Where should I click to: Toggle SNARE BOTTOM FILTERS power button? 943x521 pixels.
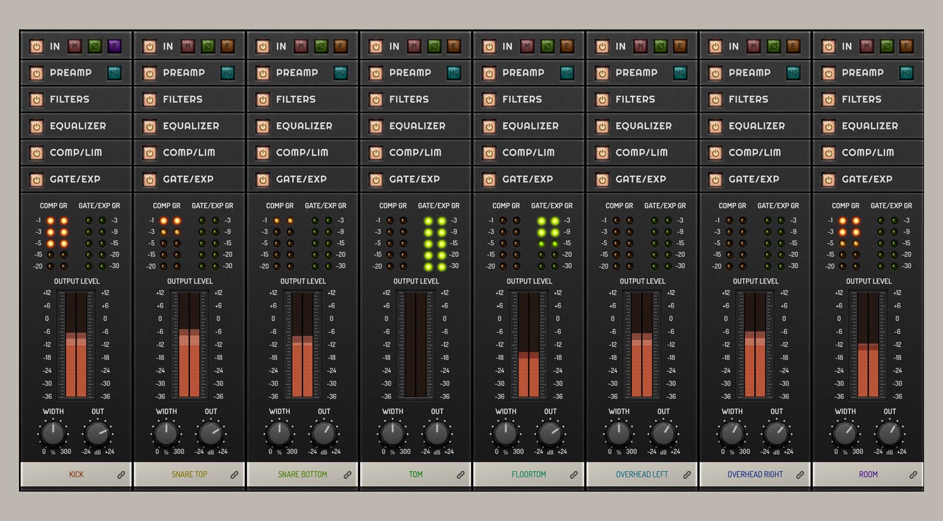tap(263, 100)
